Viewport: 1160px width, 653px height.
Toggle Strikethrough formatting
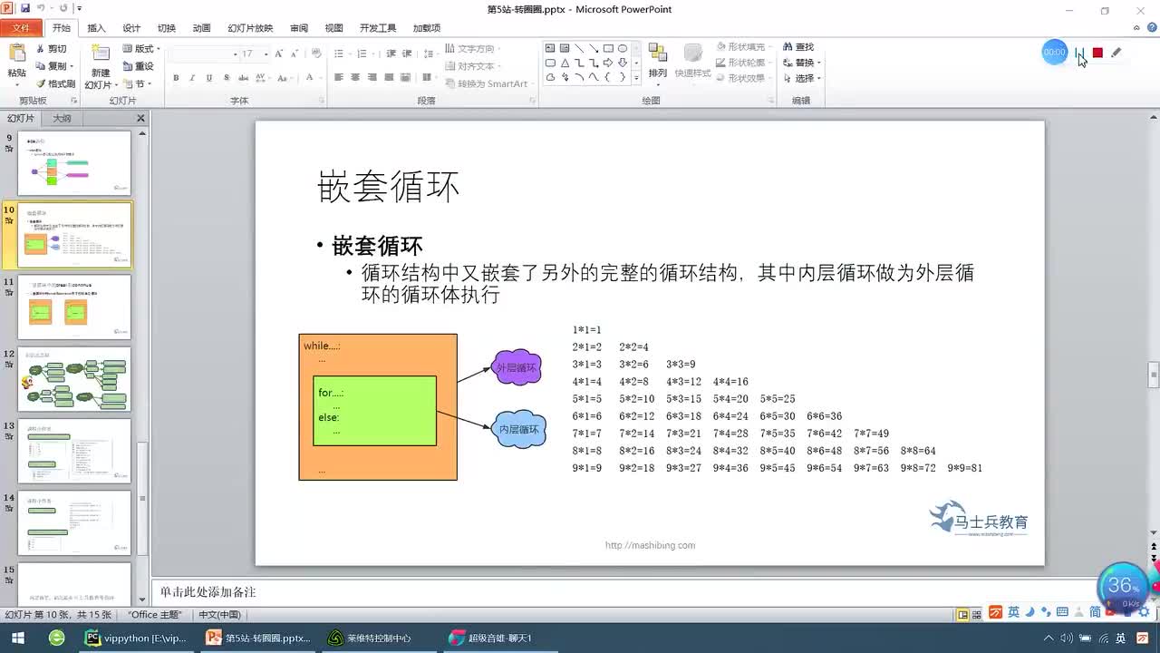[242, 79]
